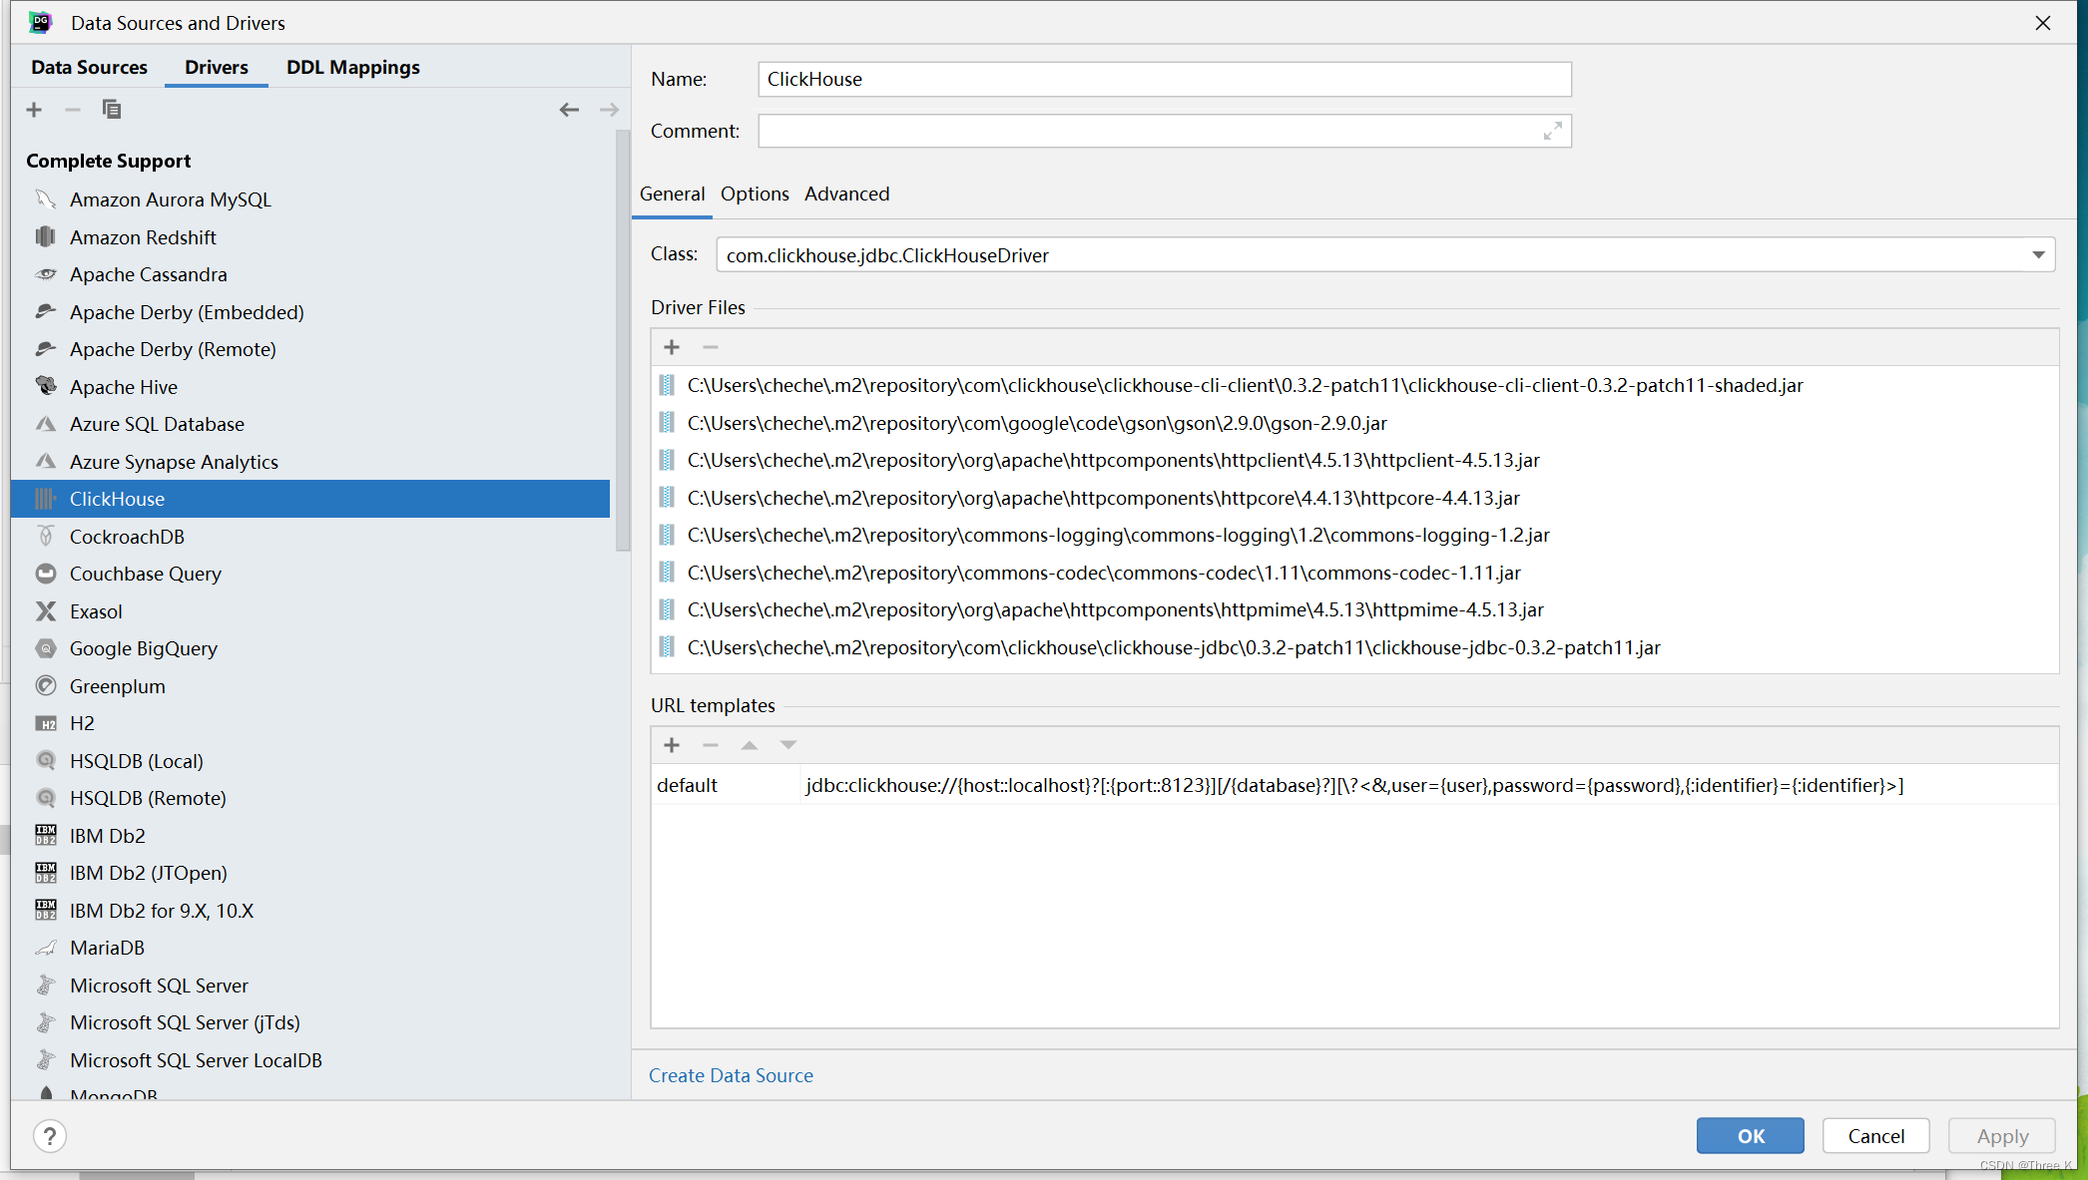Image resolution: width=2088 pixels, height=1180 pixels.
Task: Click the back navigation arrow
Action: pyautogui.click(x=569, y=110)
